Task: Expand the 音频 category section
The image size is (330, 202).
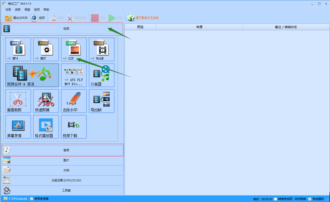Action: [62, 150]
